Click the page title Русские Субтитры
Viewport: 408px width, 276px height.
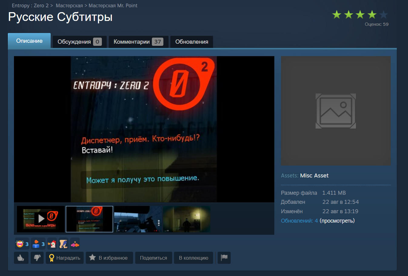click(x=60, y=17)
